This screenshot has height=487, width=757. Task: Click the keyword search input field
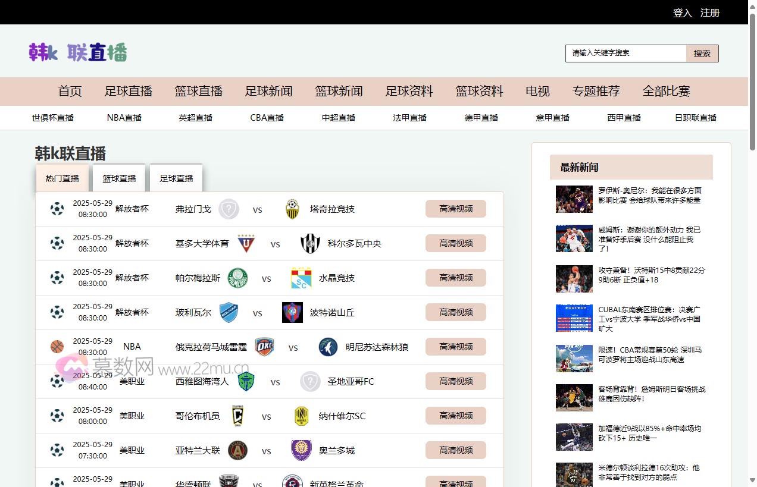coord(625,53)
